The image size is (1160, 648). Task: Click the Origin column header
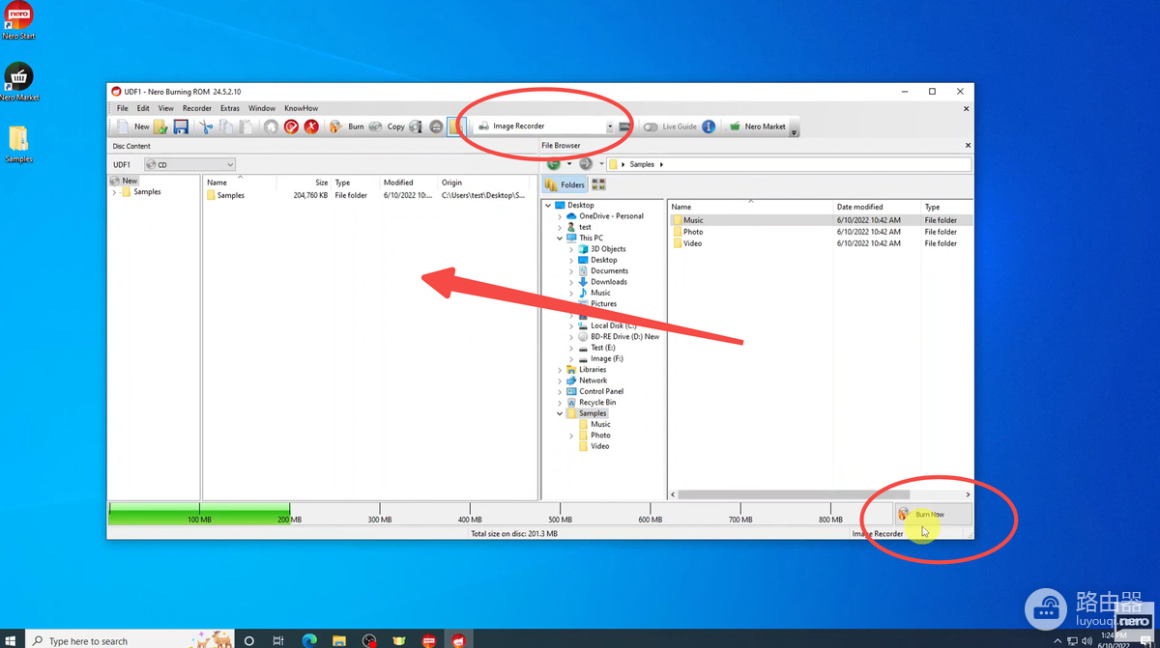[x=487, y=183]
